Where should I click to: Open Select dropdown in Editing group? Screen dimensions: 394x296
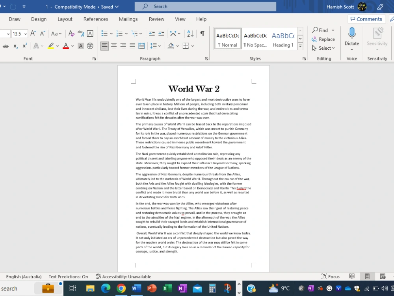(323, 48)
